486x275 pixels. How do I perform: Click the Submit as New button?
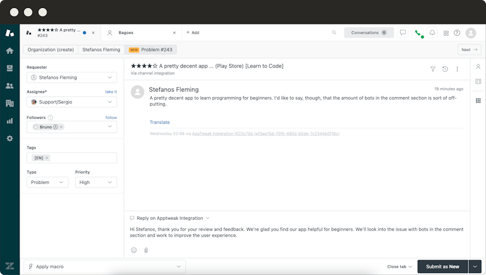[442, 267]
